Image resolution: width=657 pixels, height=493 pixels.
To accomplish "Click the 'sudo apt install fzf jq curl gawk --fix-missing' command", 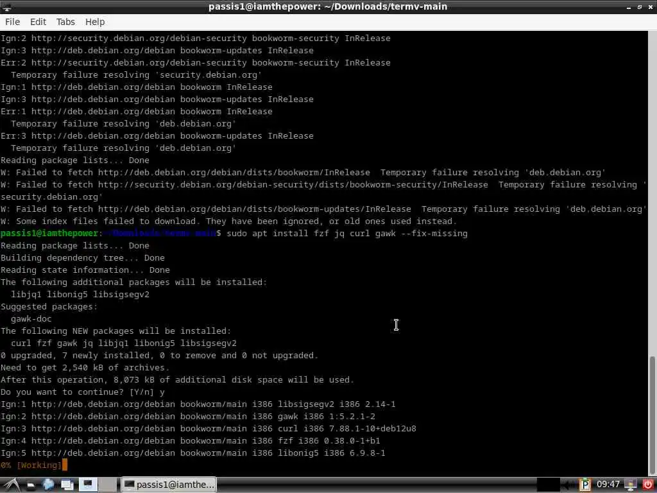I will (x=347, y=234).
